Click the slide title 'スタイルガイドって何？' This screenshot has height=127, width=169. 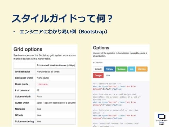tap(62, 18)
